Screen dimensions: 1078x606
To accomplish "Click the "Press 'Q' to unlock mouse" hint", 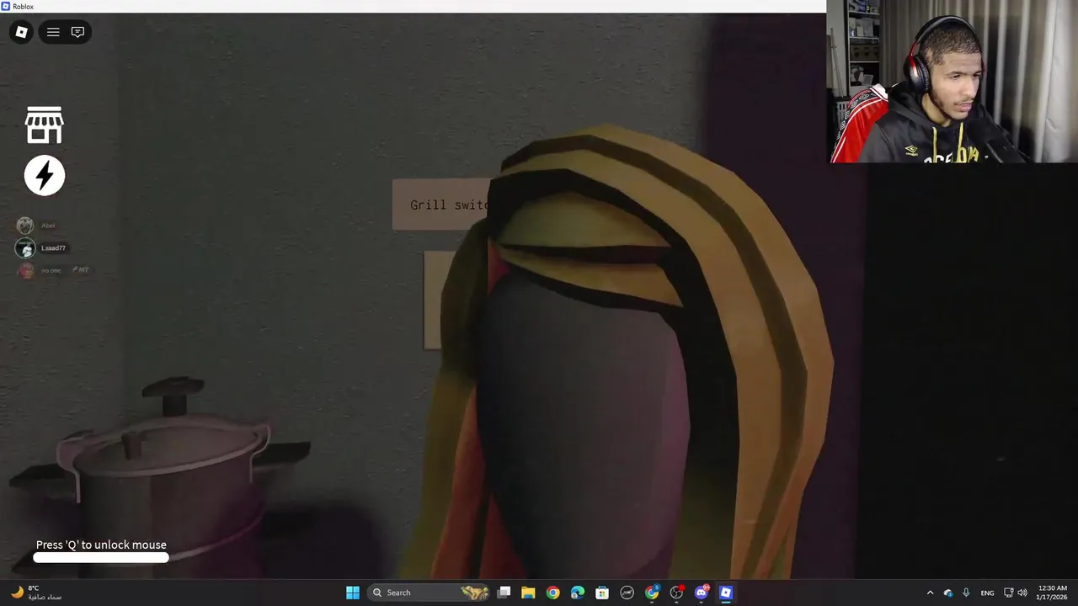I will pos(101,545).
